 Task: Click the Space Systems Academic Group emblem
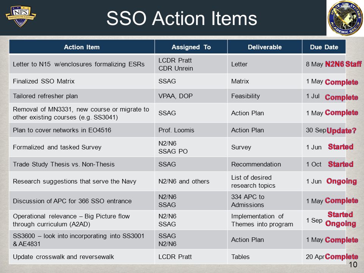tap(345, 18)
